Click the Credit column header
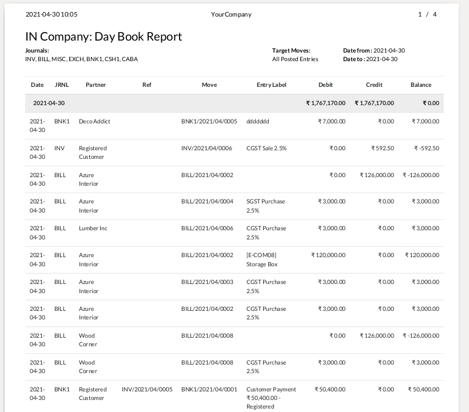Image resolution: width=469 pixels, height=412 pixels. pos(374,85)
